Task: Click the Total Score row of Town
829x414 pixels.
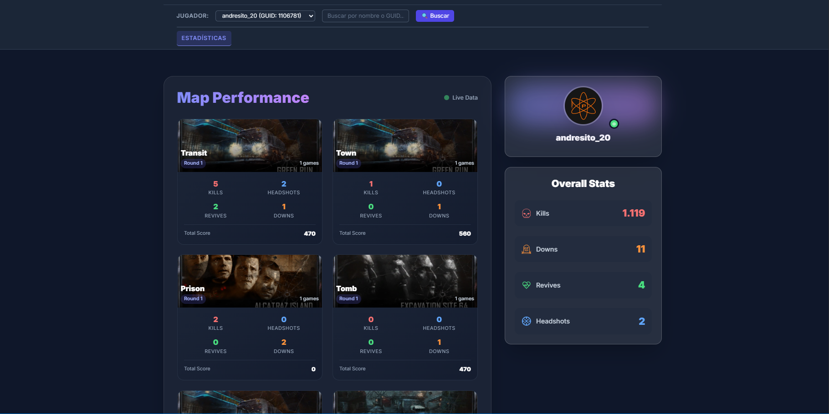Action: [405, 233]
